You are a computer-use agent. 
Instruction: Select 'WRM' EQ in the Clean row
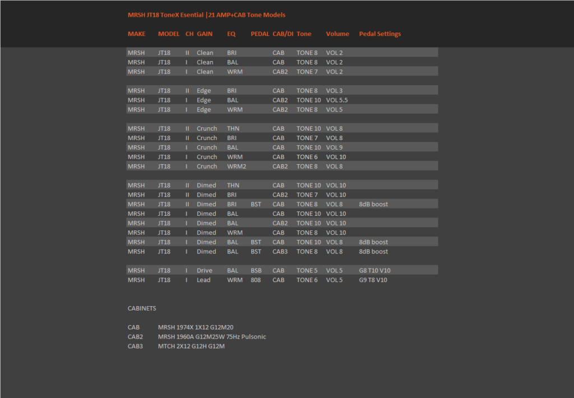235,72
